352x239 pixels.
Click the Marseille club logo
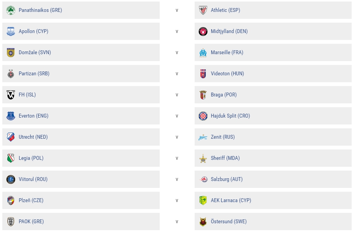coord(203,53)
